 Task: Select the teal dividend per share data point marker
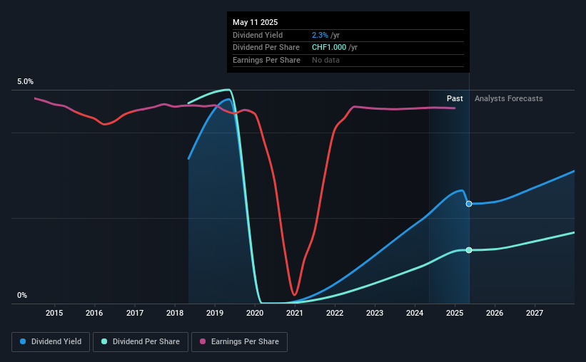[x=469, y=250]
